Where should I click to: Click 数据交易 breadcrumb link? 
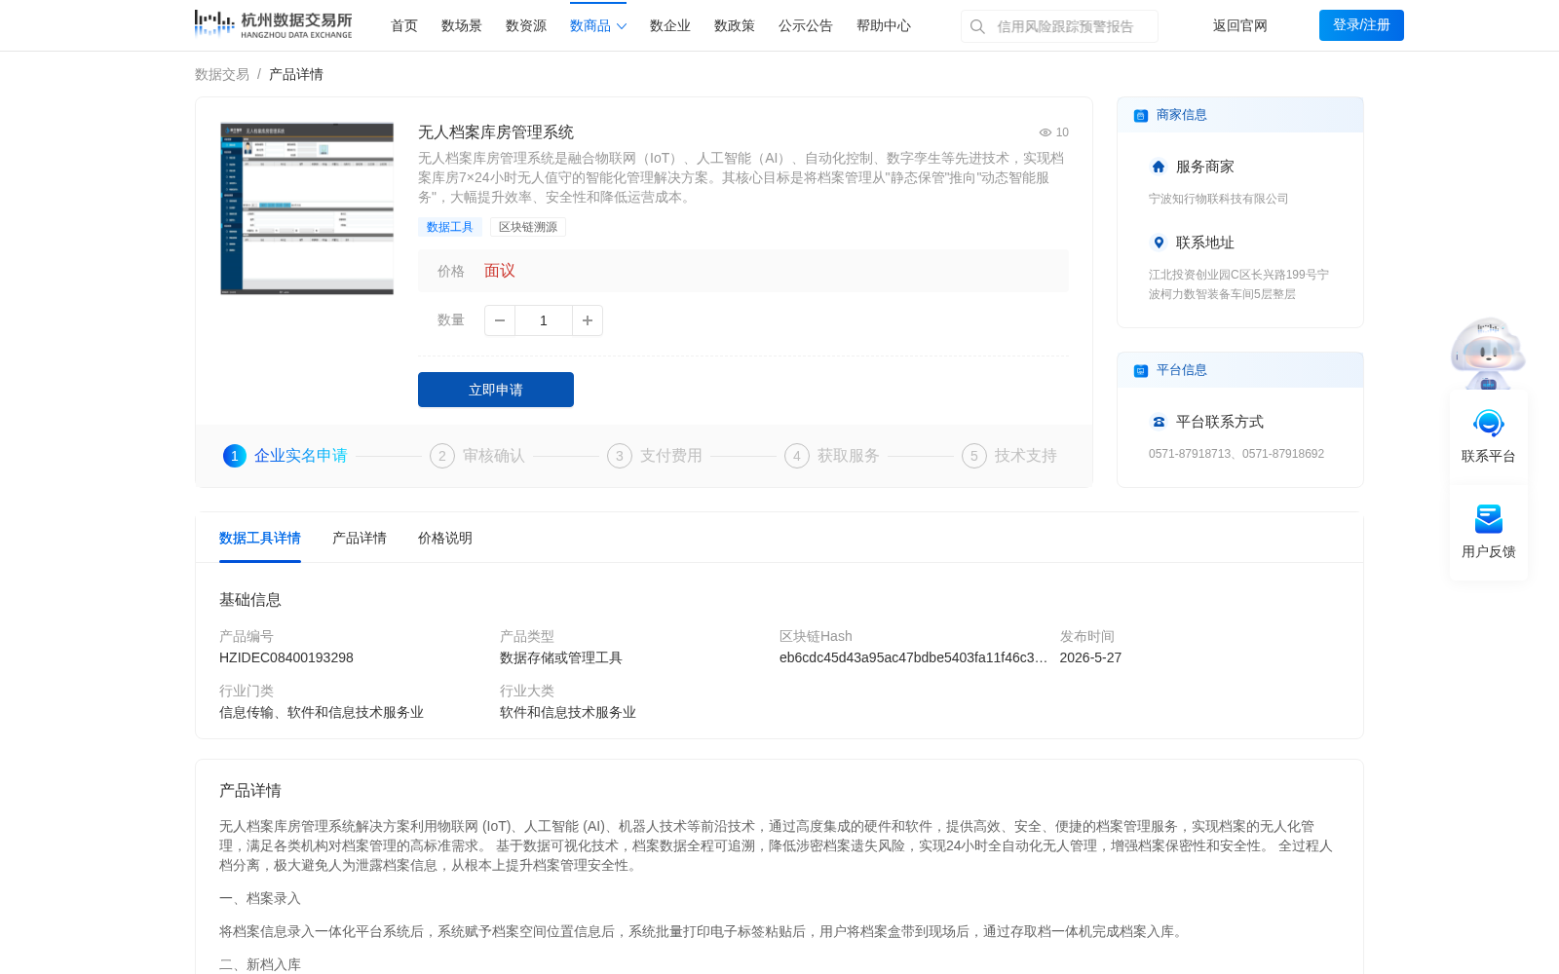click(x=222, y=74)
